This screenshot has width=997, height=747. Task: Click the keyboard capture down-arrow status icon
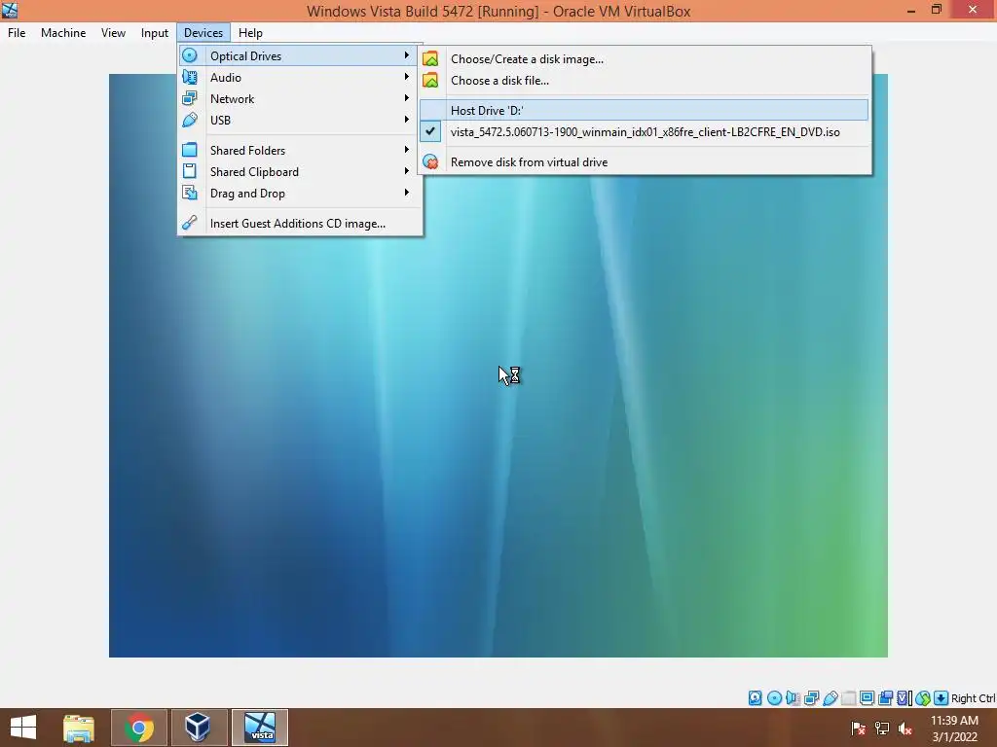tap(942, 698)
